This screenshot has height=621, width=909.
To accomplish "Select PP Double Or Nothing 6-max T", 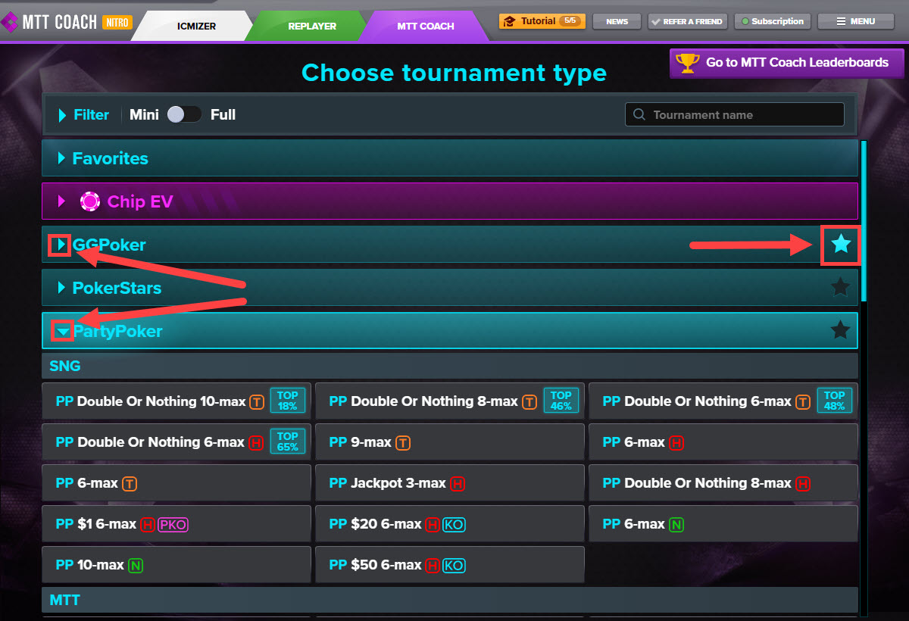I will [x=723, y=401].
